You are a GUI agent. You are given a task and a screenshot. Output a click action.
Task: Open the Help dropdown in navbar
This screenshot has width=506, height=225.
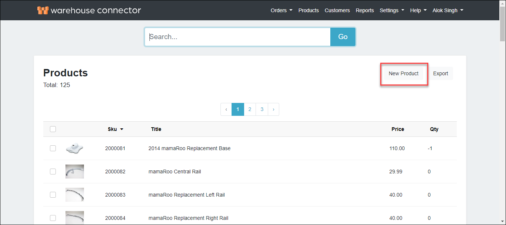(x=418, y=10)
